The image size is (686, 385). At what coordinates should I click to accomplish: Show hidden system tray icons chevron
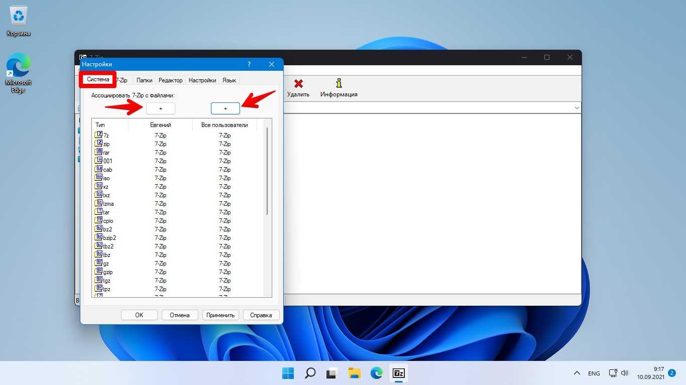point(577,373)
